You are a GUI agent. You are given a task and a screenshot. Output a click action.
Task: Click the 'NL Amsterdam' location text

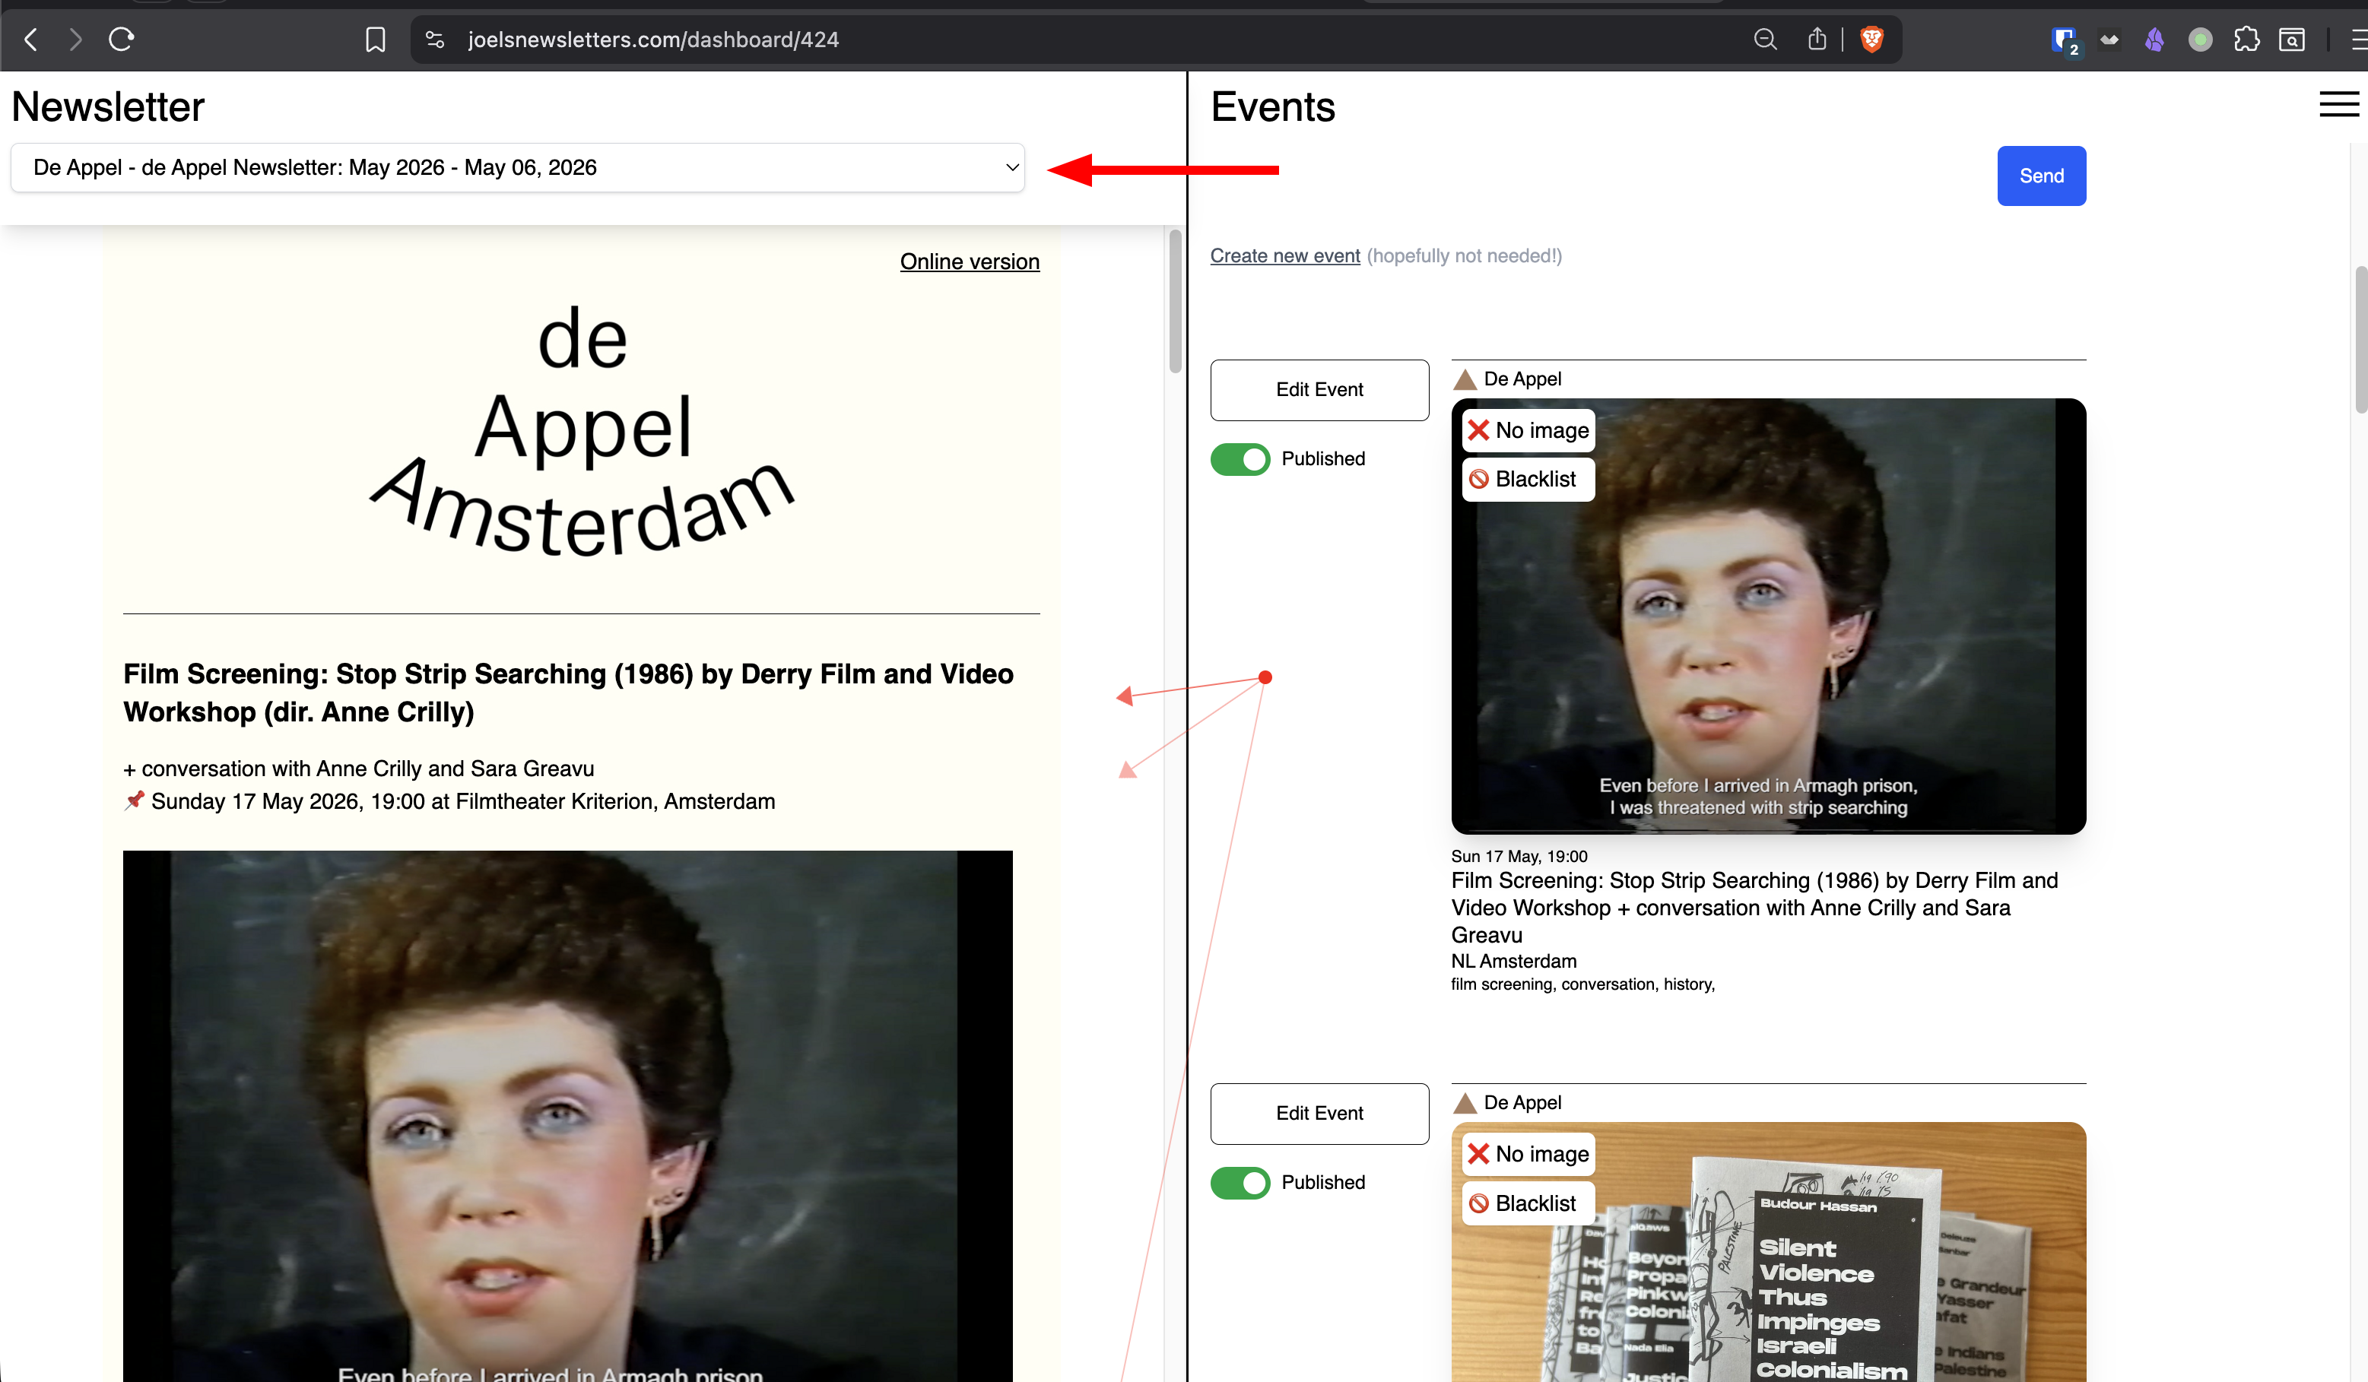[1514, 961]
